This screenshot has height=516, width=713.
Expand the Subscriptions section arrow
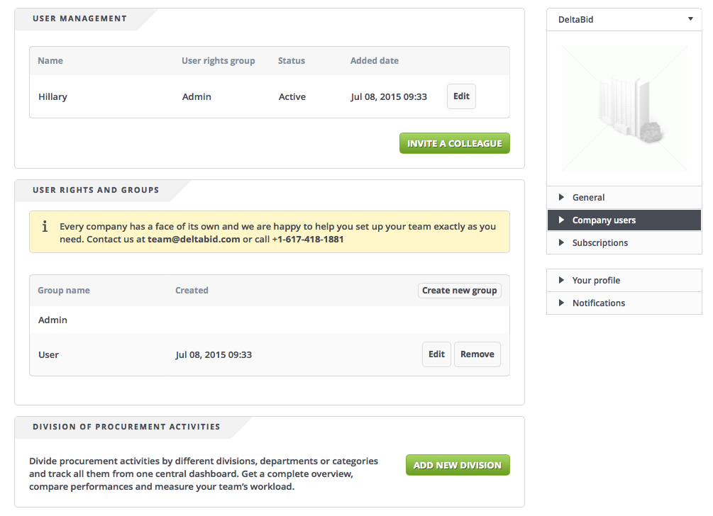tap(562, 243)
